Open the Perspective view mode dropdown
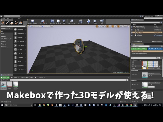 35,26
